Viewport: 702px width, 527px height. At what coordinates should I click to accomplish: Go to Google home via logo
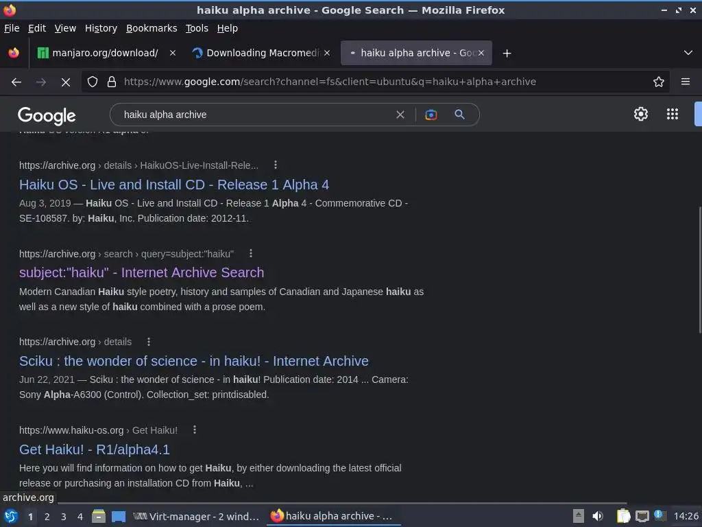click(x=47, y=115)
